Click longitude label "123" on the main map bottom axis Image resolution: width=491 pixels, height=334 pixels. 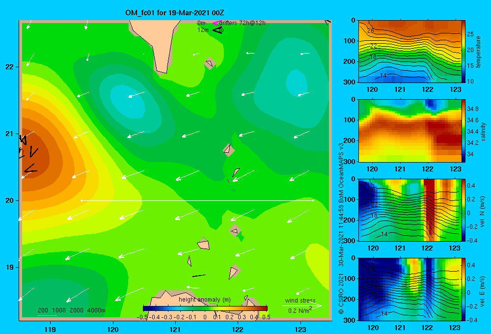[x=300, y=330]
